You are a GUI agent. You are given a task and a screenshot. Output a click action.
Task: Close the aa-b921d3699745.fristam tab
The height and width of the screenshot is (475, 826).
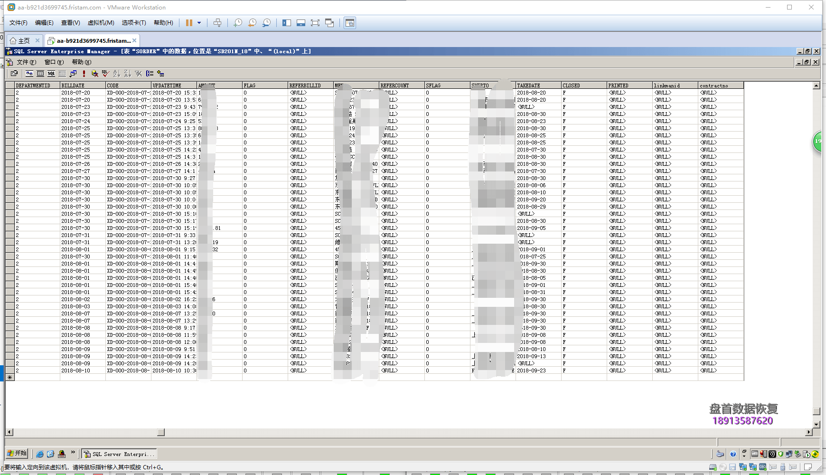click(134, 40)
